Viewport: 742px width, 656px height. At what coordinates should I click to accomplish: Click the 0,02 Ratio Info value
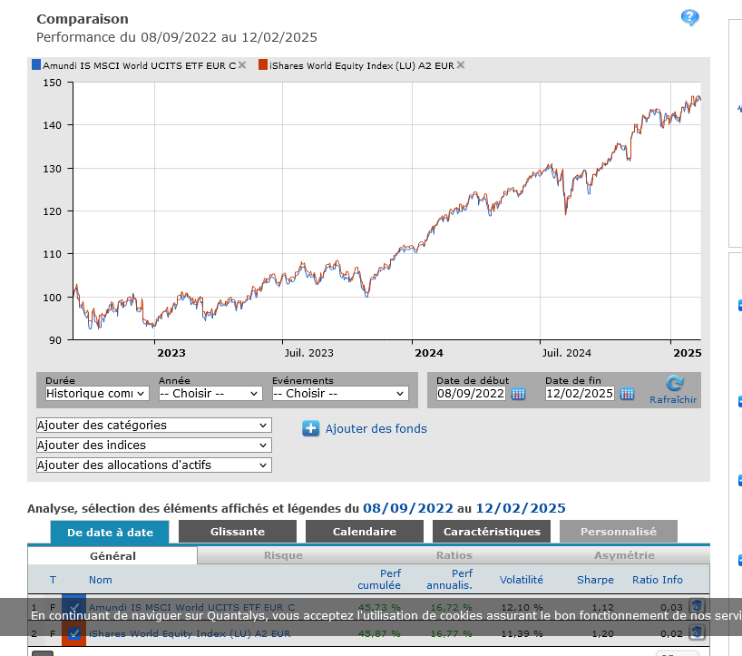671,633
